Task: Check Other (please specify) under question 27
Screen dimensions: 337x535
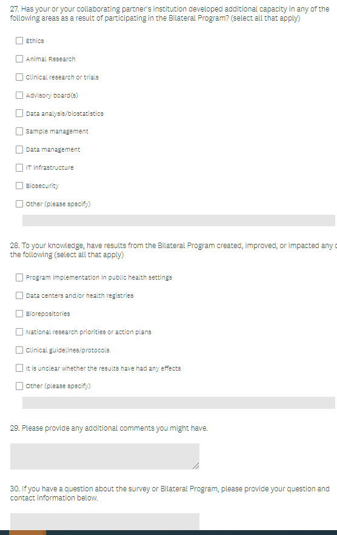Action: (x=19, y=204)
